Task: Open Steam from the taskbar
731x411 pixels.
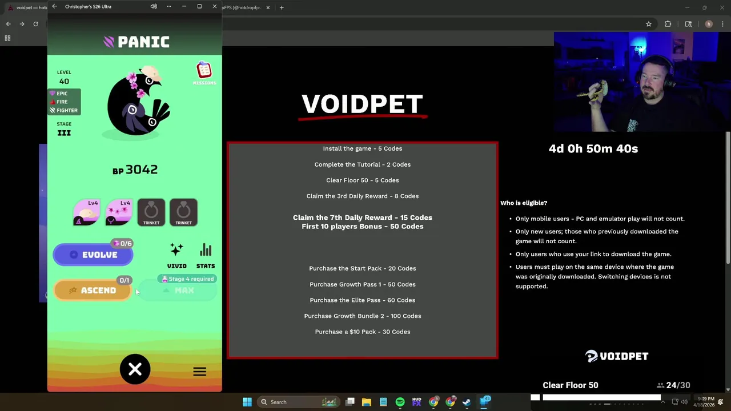Action: (467, 402)
